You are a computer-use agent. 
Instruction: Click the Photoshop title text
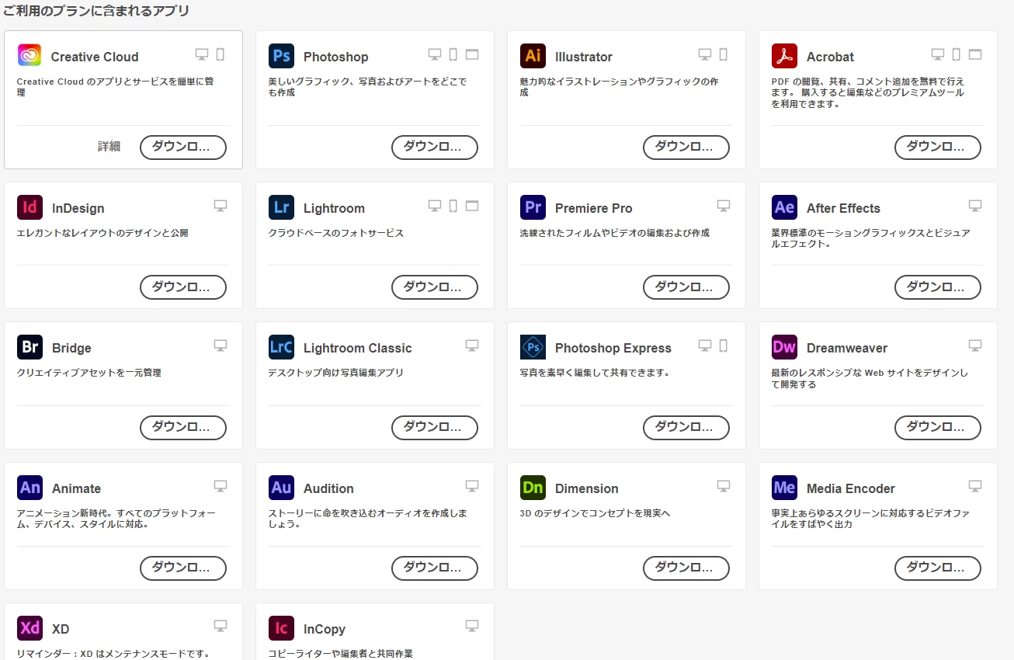pos(336,57)
